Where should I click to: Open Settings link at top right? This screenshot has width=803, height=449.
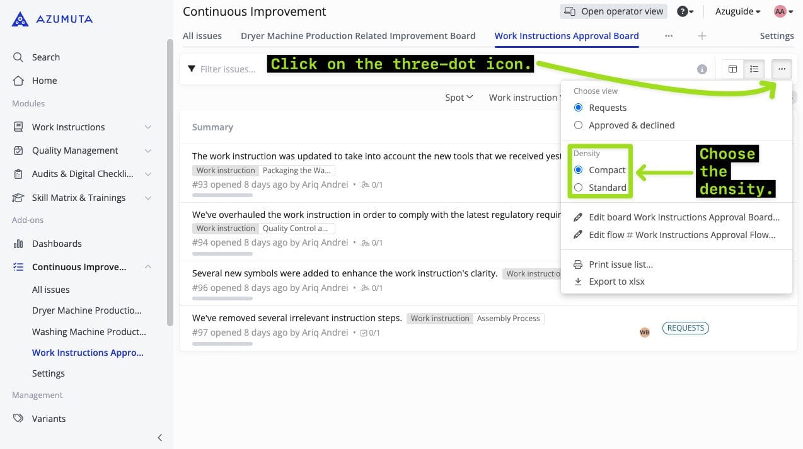click(x=777, y=36)
